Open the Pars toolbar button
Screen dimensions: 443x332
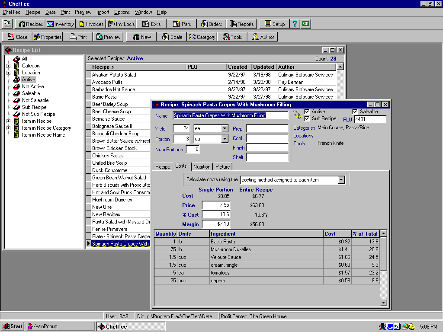[x=182, y=24]
